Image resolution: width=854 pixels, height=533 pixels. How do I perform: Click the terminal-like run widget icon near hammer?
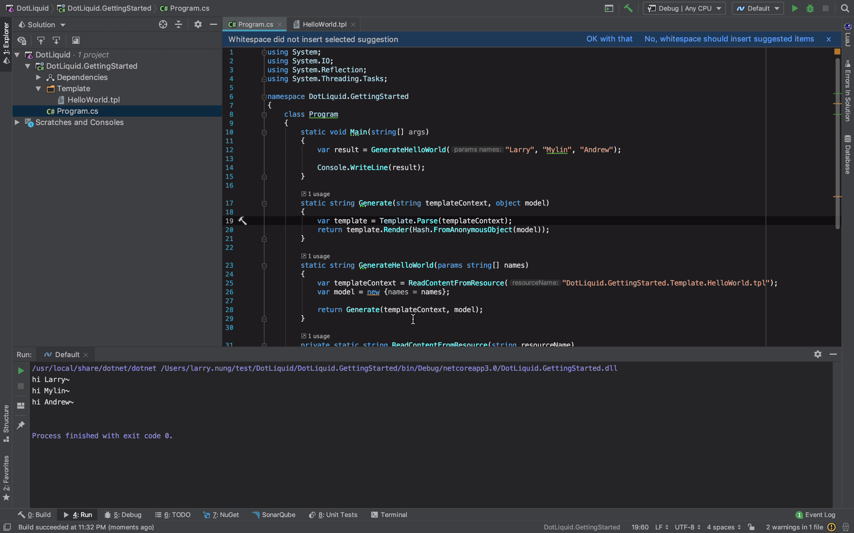click(609, 8)
